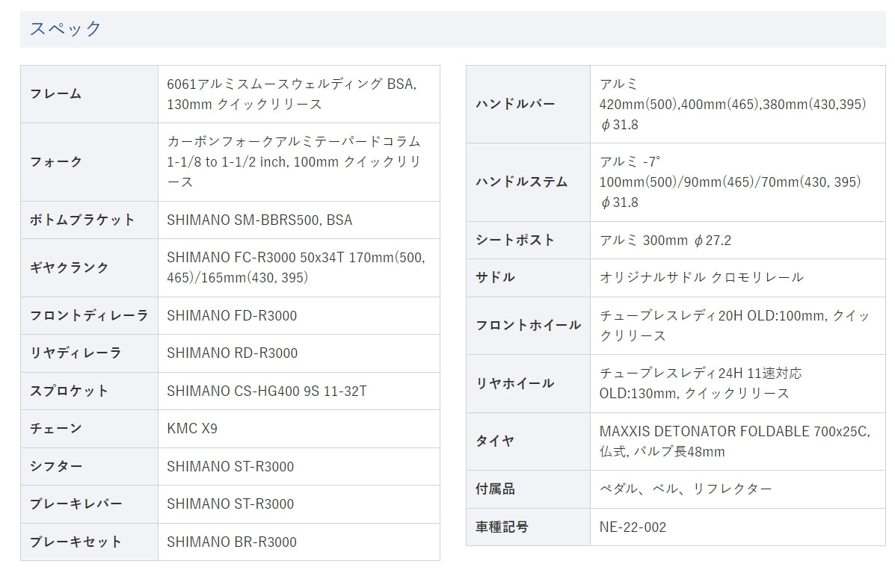Click the NE-22-002 model code value
895x573 pixels.
pyautogui.click(x=633, y=527)
